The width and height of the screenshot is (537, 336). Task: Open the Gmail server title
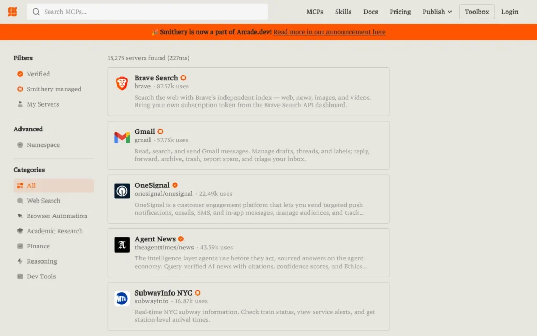click(x=145, y=131)
